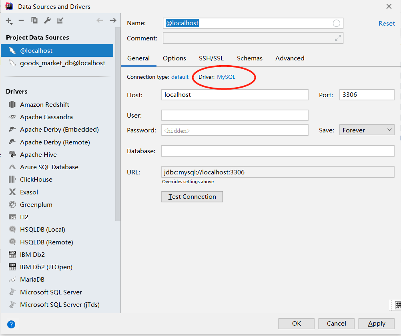
Task: Remove selected data source with minus icon
Action: click(x=21, y=21)
